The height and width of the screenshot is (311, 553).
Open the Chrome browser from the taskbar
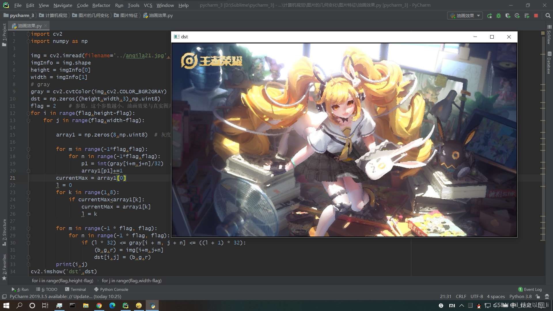click(99, 306)
